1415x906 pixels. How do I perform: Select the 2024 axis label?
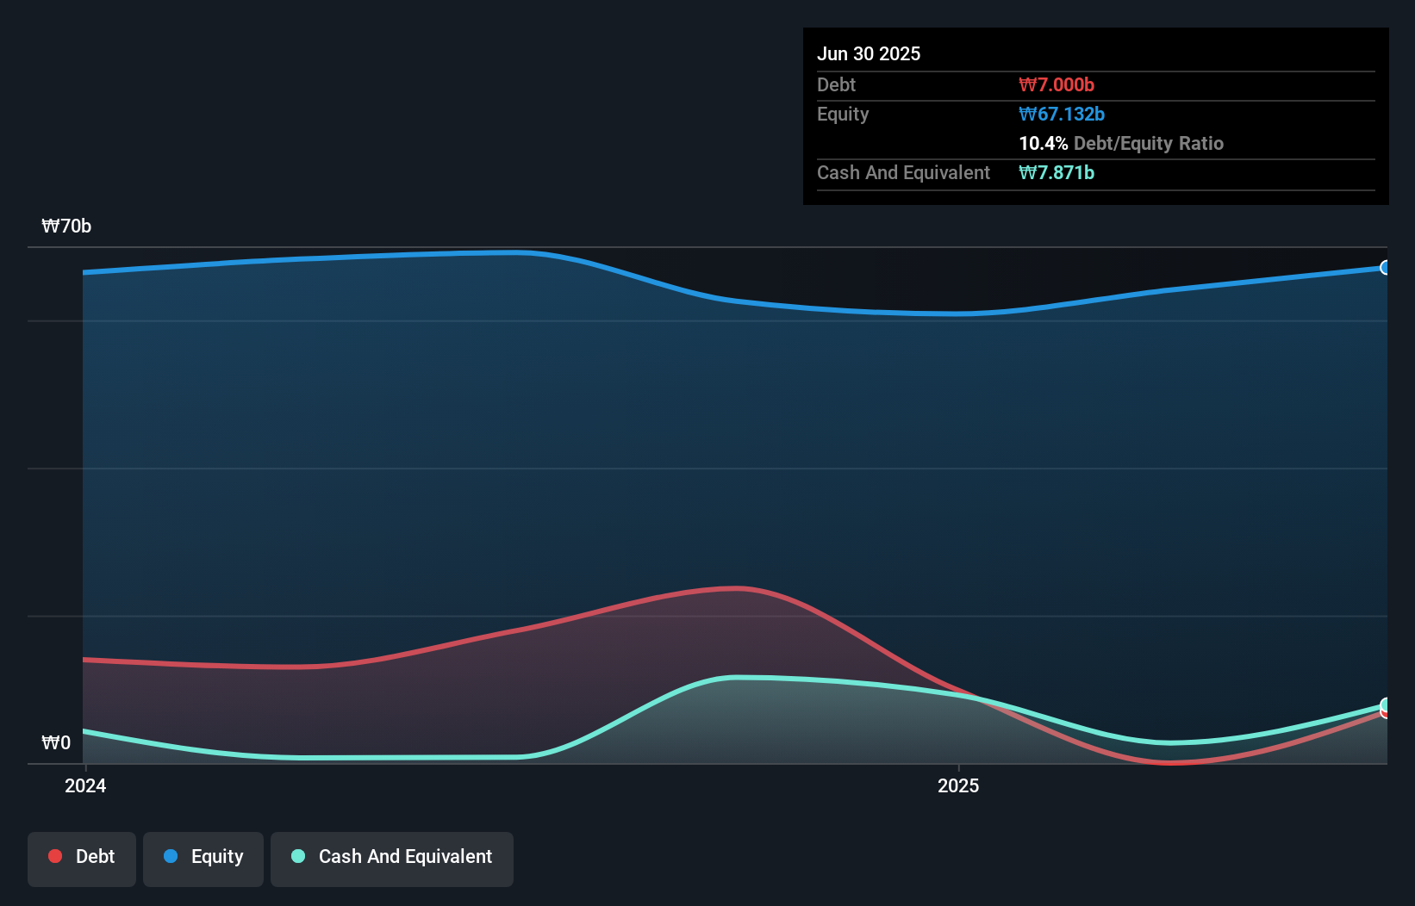(84, 785)
